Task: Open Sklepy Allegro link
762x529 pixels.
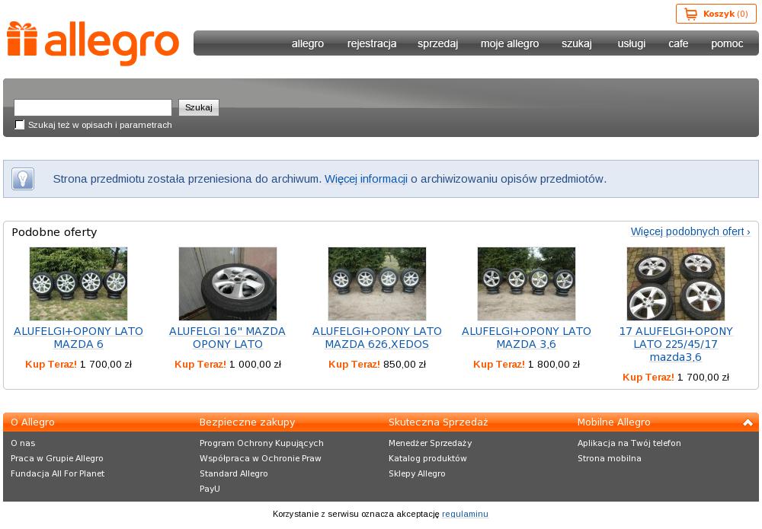Action: click(417, 473)
